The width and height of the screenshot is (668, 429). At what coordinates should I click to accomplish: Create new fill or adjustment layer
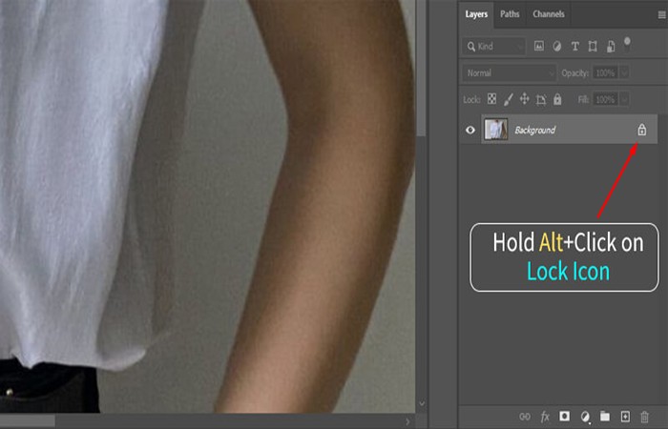tap(585, 417)
